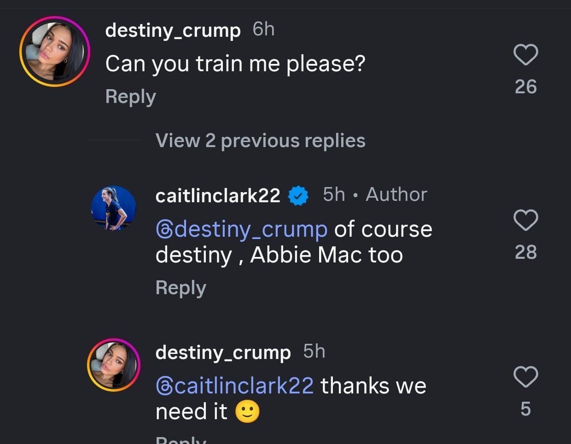Click the 6h timestamp on top comment
571x444 pixels.
(263, 29)
